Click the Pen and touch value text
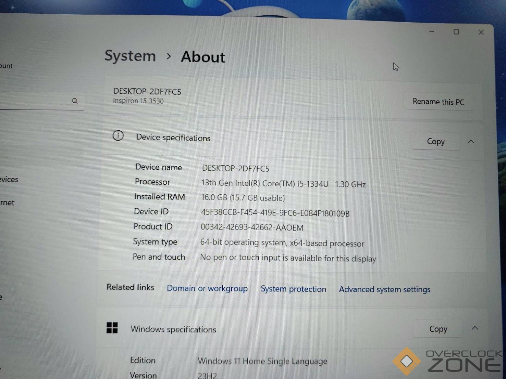 click(288, 258)
